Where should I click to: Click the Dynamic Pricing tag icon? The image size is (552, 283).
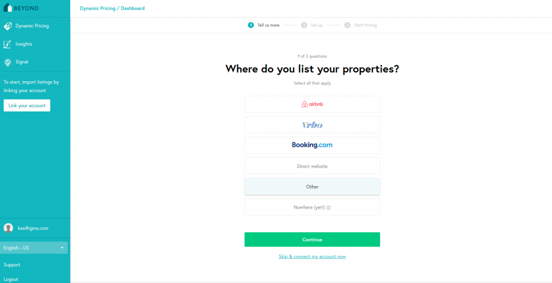[x=8, y=26]
